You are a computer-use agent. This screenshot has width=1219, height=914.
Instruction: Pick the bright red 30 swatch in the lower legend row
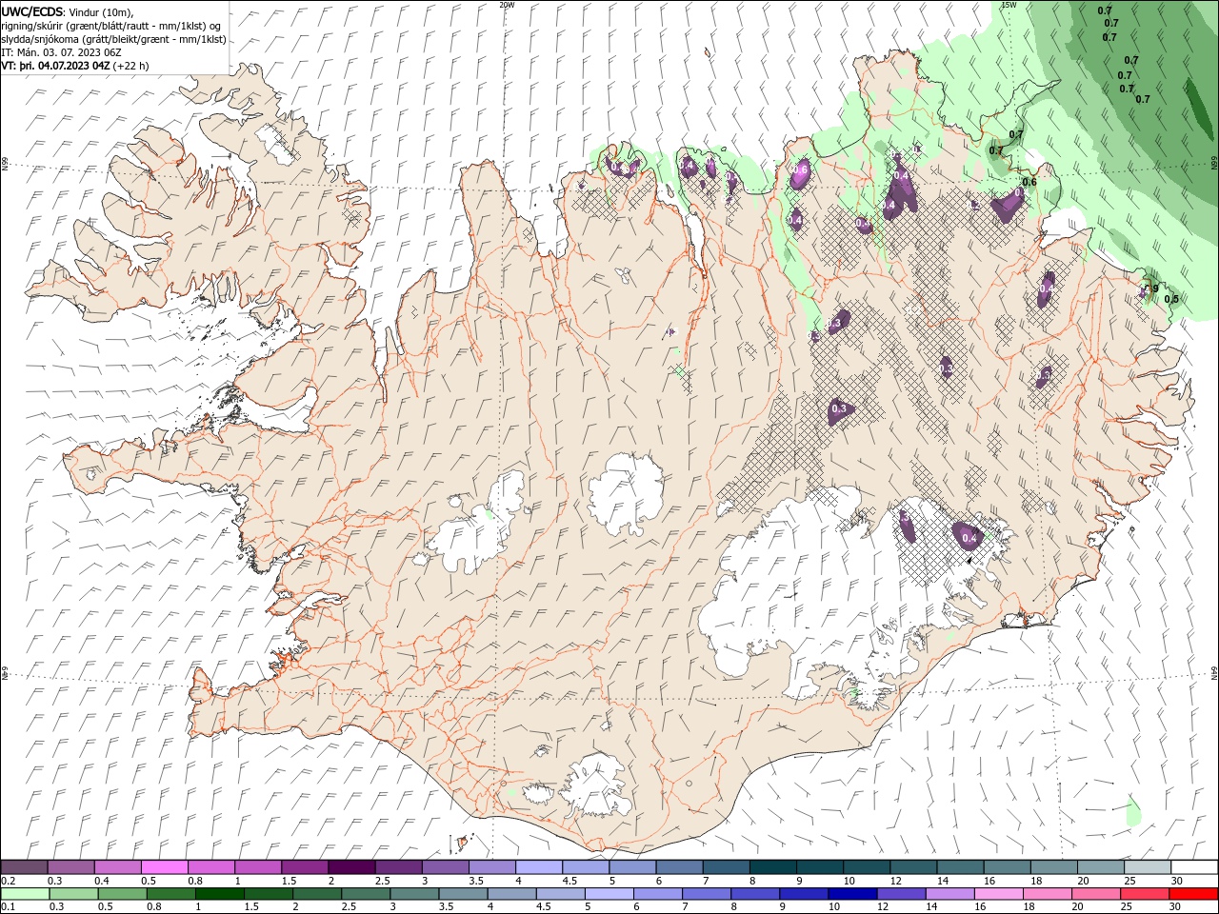tap(1194, 894)
